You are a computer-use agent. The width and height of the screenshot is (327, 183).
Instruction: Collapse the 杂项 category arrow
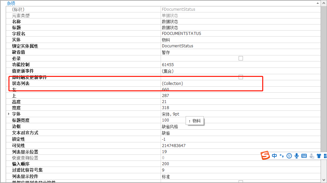(318, 3)
